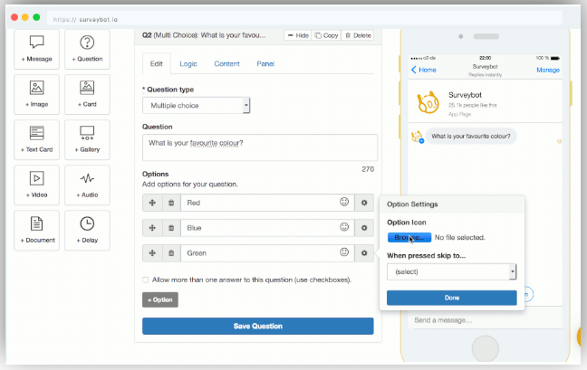Viewport: 587px width, 370px height.
Task: Click the Save Question button
Action: pyautogui.click(x=258, y=326)
